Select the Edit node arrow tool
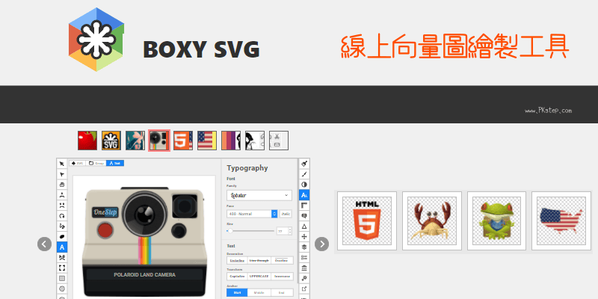The width and height of the screenshot is (598, 299). 62,174
